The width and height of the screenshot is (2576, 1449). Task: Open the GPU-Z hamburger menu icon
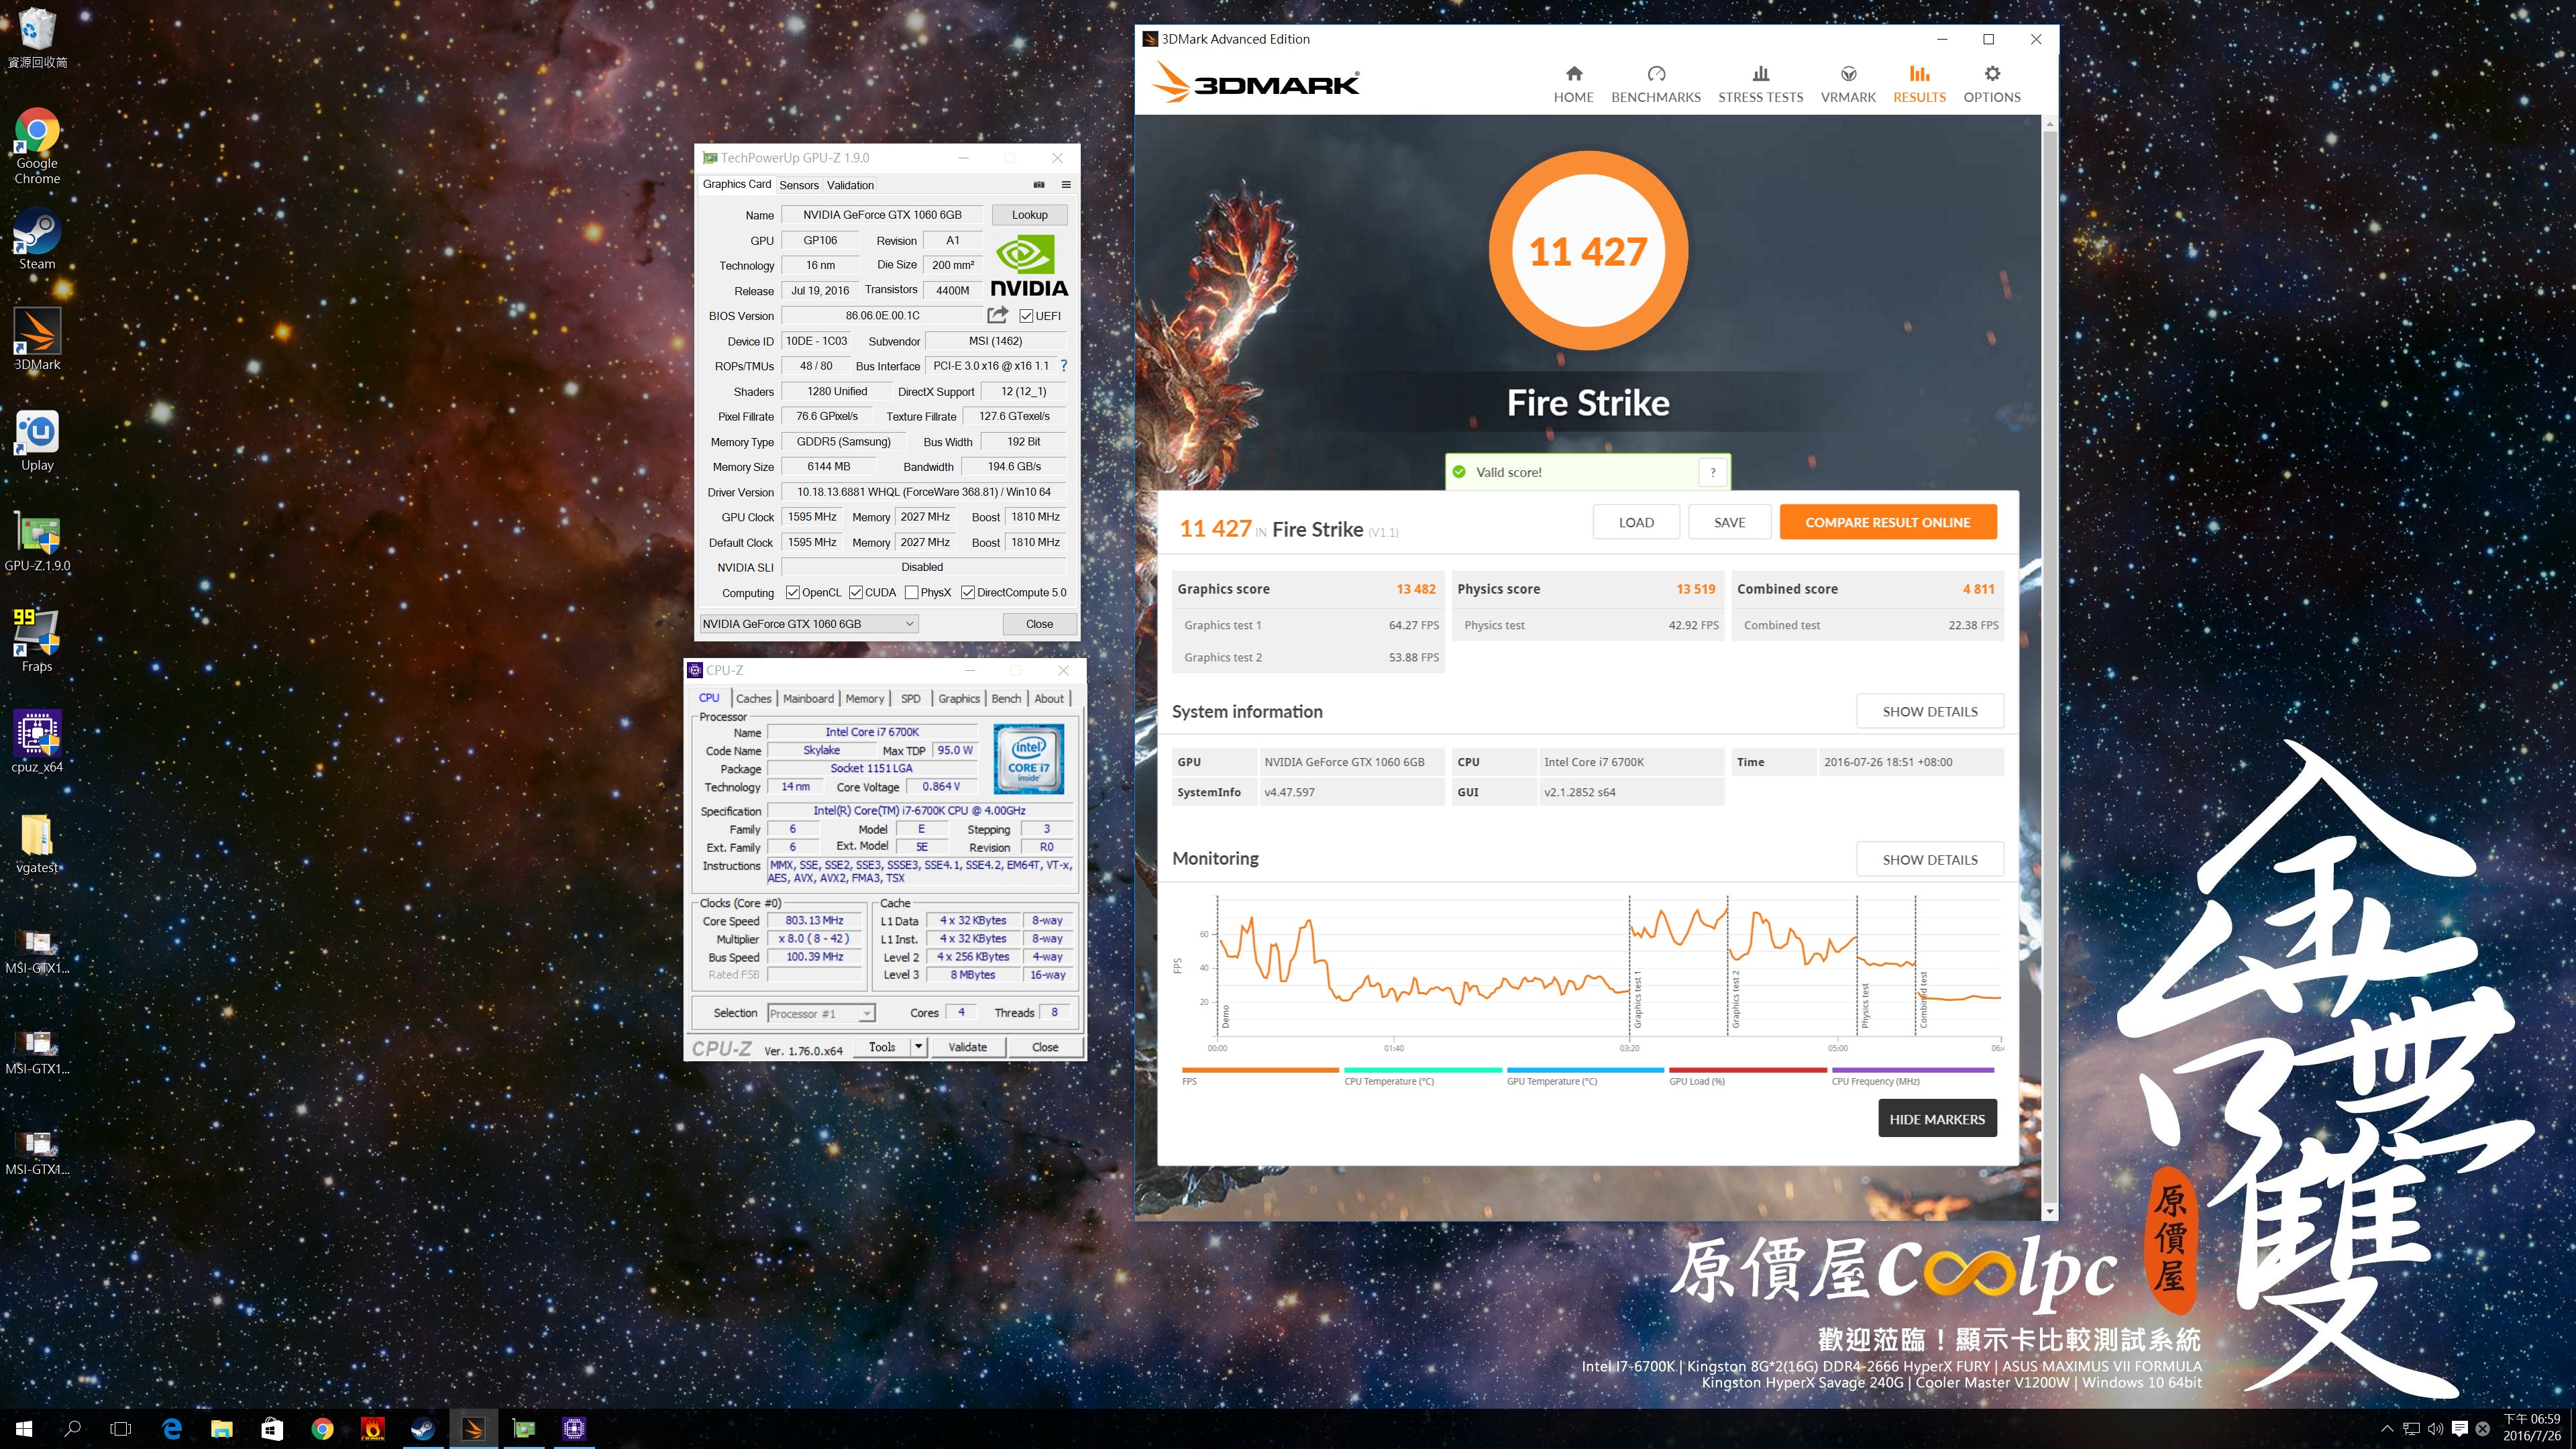1066,185
